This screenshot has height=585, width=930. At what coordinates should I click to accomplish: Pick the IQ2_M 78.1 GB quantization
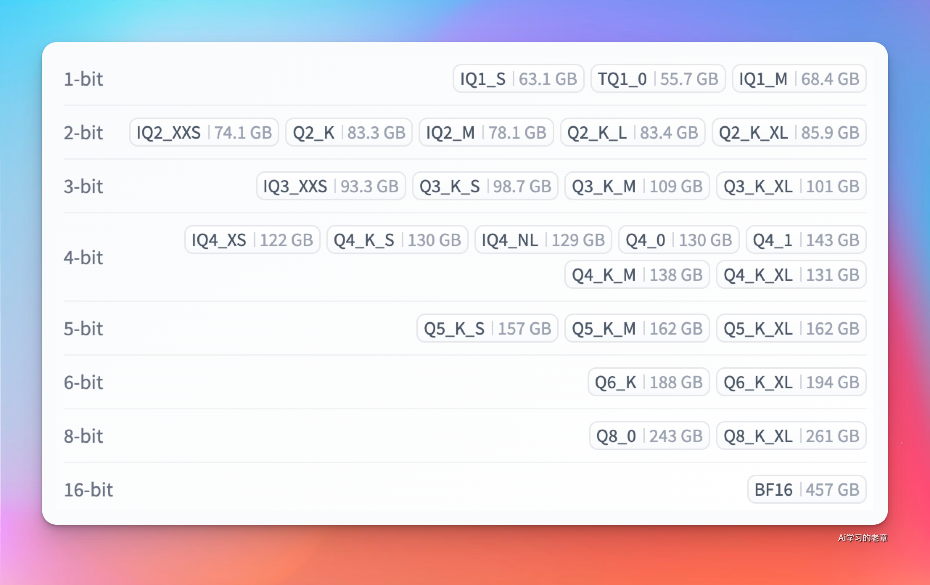(x=486, y=132)
